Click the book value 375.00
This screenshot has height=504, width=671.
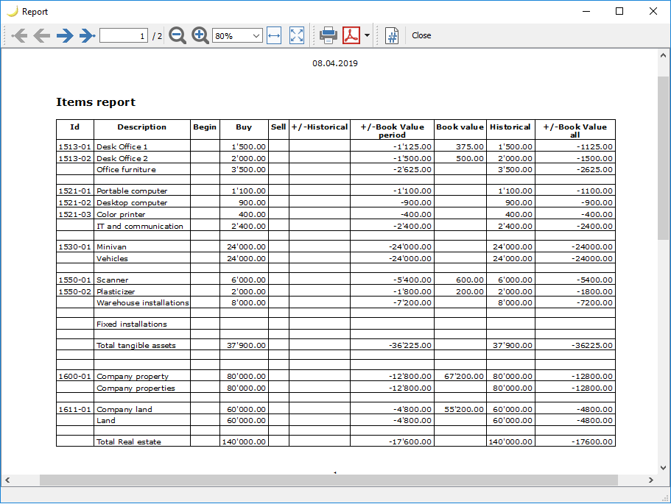click(469, 146)
